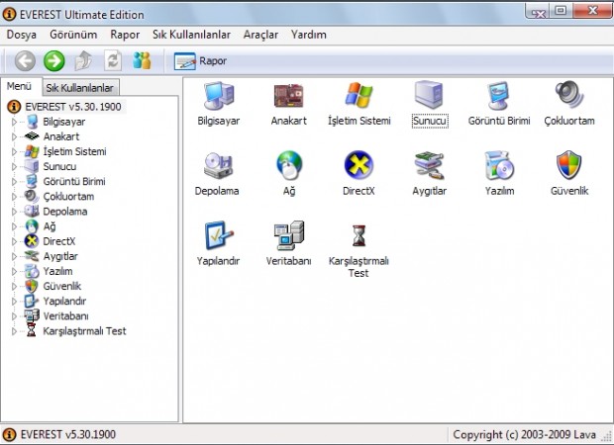Viewport: 614px width, 445px height.
Task: Open the İşletim Sistemi Windows icon in main panel
Action: [x=358, y=95]
